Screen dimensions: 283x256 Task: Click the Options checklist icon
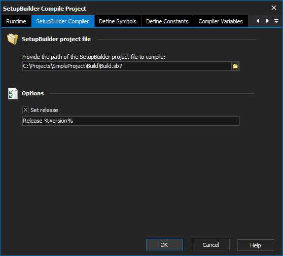pyautogui.click(x=13, y=93)
